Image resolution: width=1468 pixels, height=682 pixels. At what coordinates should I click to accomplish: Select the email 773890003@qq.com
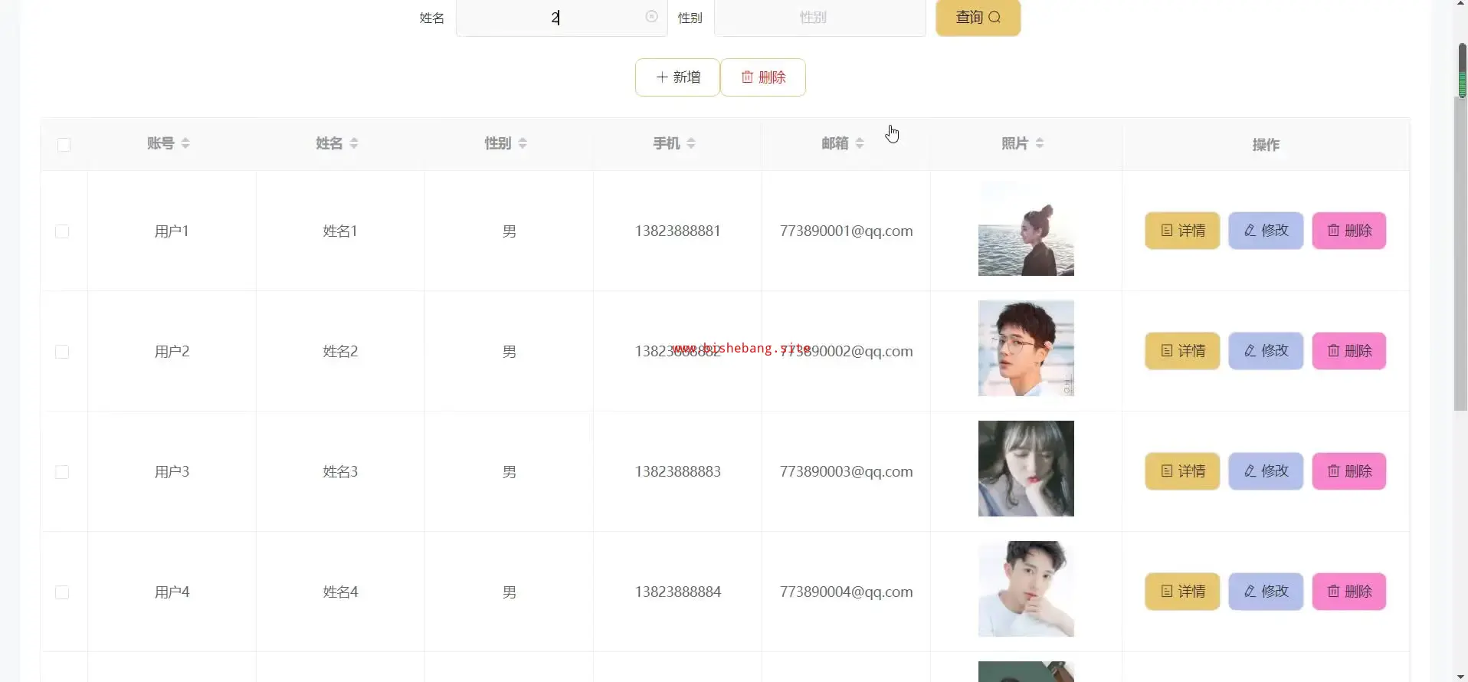click(846, 472)
